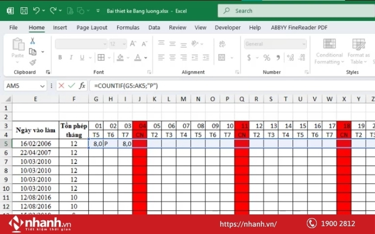Open the font name combo box
Image resolution: width=375 pixels, height=234 pixels.
pyautogui.click(x=81, y=44)
